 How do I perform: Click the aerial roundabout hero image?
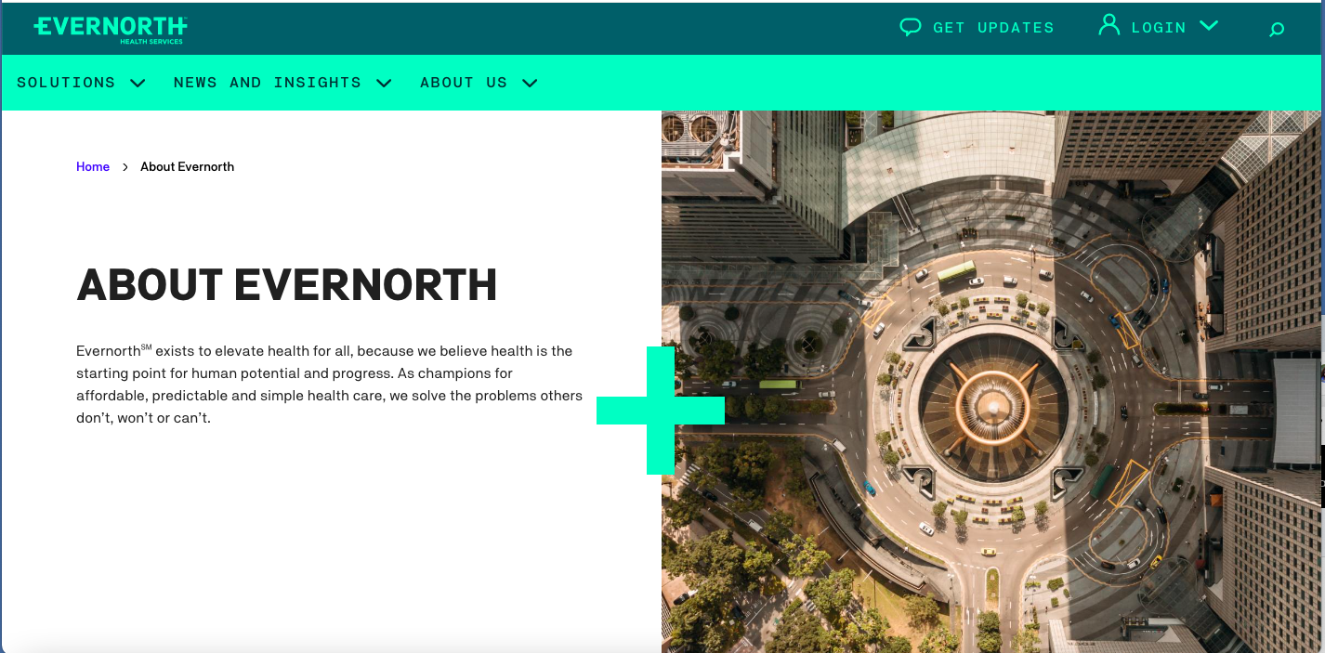coord(991,382)
